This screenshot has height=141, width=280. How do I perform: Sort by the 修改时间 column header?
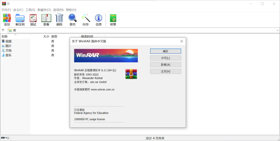coord(92,37)
